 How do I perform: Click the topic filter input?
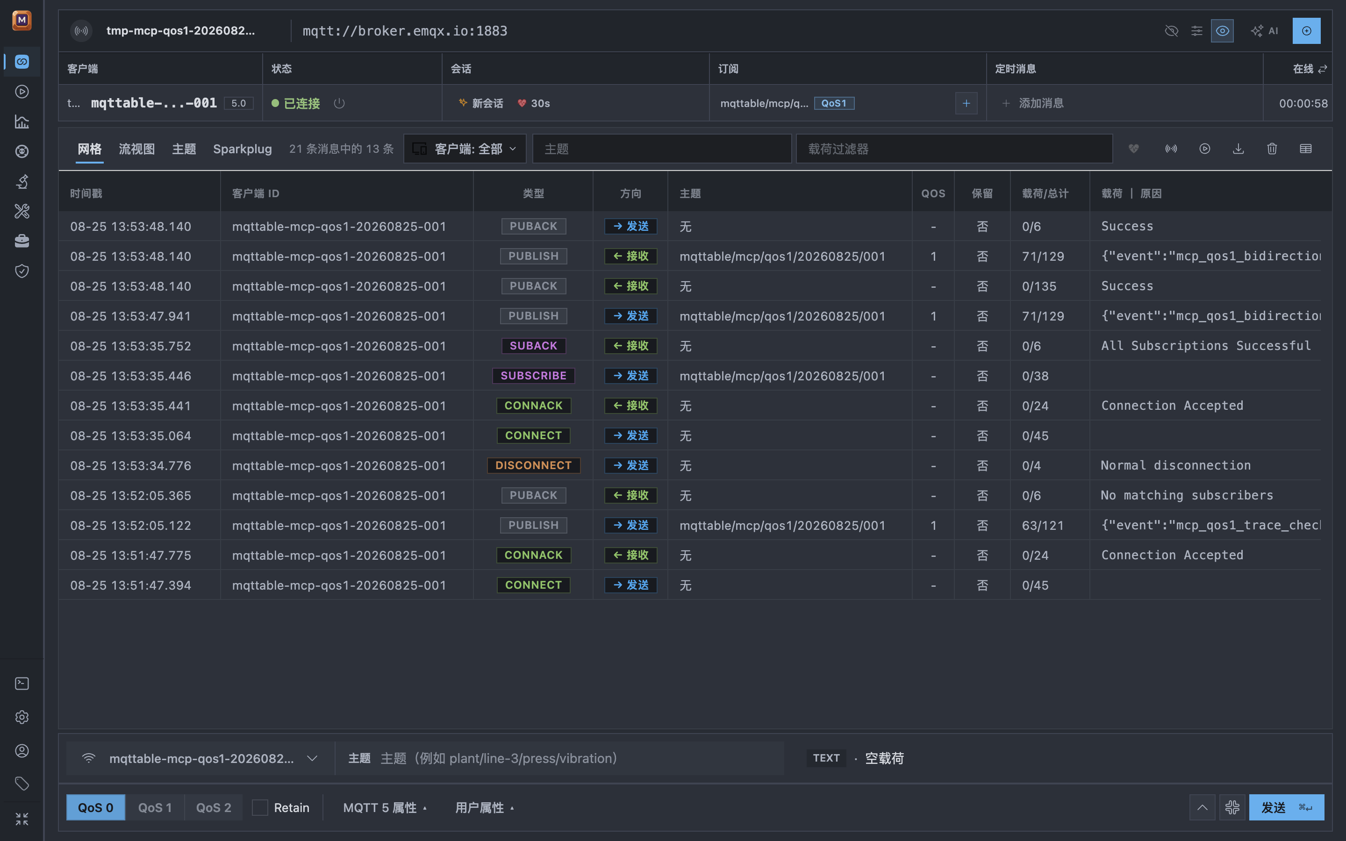tap(662, 149)
